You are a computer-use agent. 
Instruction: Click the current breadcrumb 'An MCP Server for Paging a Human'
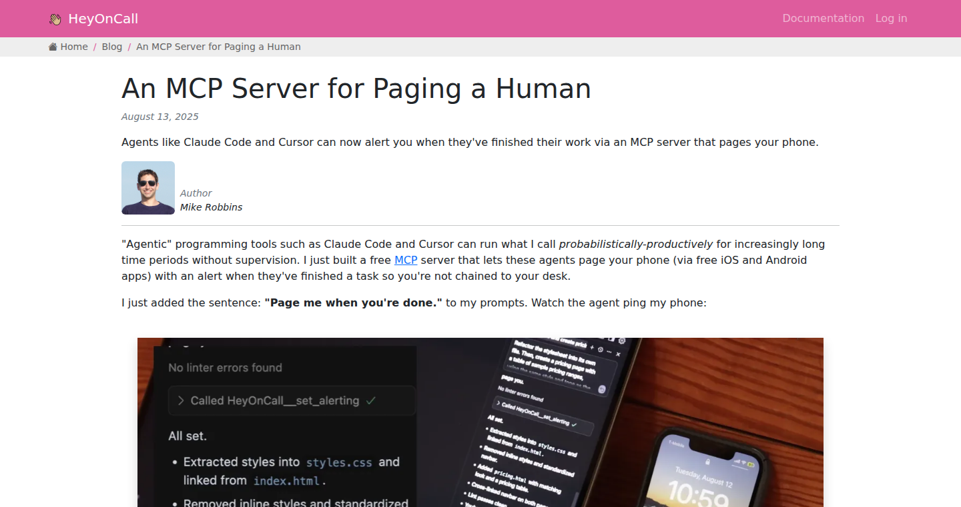[x=218, y=47]
